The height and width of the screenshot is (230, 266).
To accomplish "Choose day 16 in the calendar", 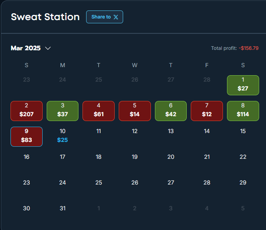I will click(x=27, y=157).
